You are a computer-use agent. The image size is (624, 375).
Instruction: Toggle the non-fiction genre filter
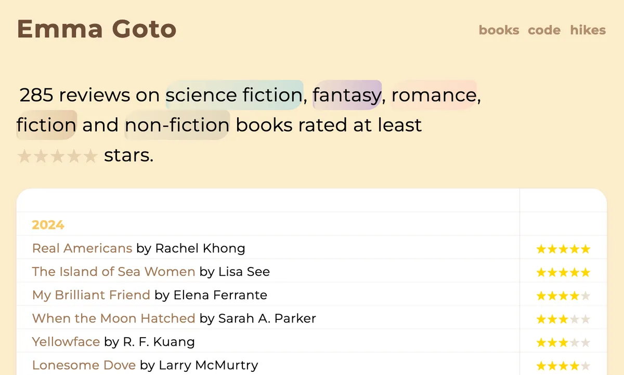pyautogui.click(x=177, y=125)
